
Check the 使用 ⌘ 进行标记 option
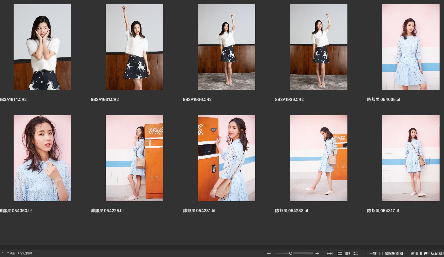point(407,253)
